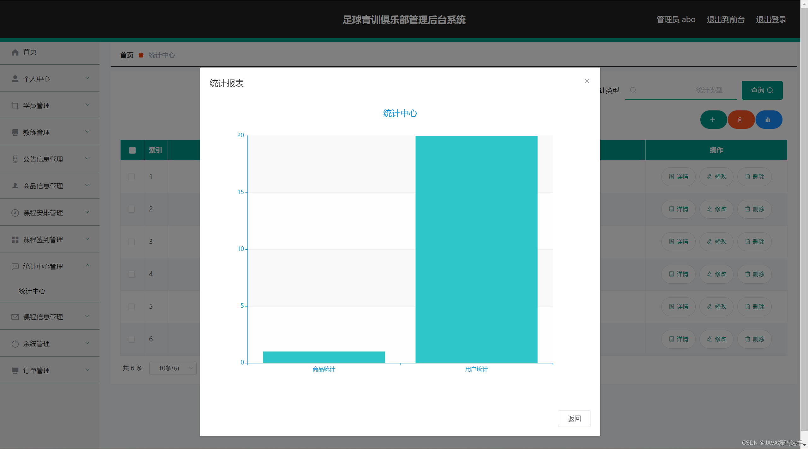Viewport: 808px width, 449px height.
Task: Click the 返回 button in the dialog
Action: pyautogui.click(x=574, y=418)
